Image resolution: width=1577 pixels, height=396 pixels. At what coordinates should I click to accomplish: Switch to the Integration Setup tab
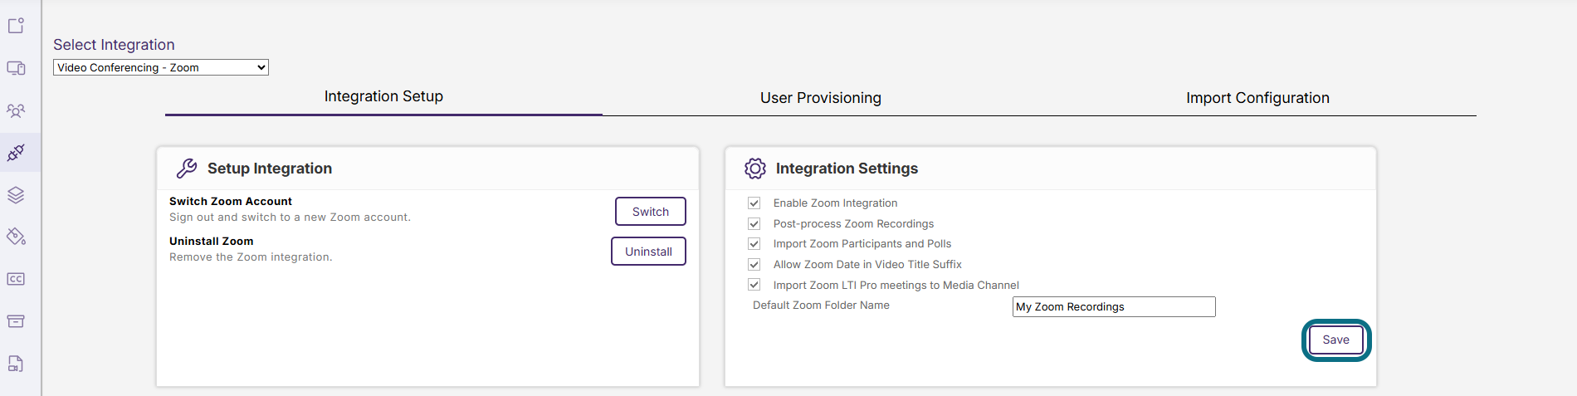(383, 96)
